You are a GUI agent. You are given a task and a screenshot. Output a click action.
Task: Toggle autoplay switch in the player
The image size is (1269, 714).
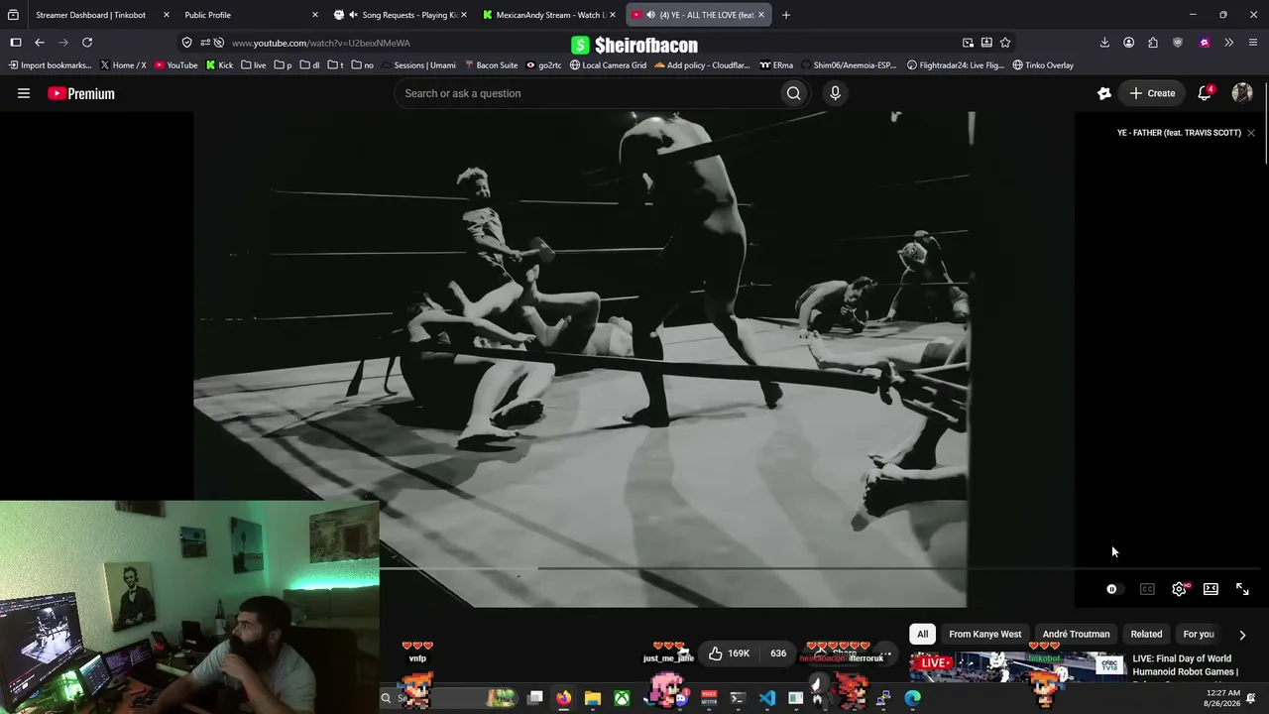[1111, 589]
